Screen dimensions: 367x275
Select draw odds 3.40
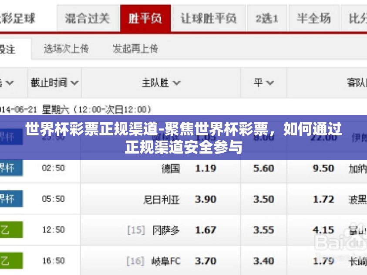[x=263, y=261]
